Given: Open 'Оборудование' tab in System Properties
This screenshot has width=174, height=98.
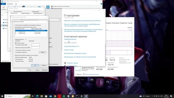Looking at the screenshot, I should click(36, 11).
